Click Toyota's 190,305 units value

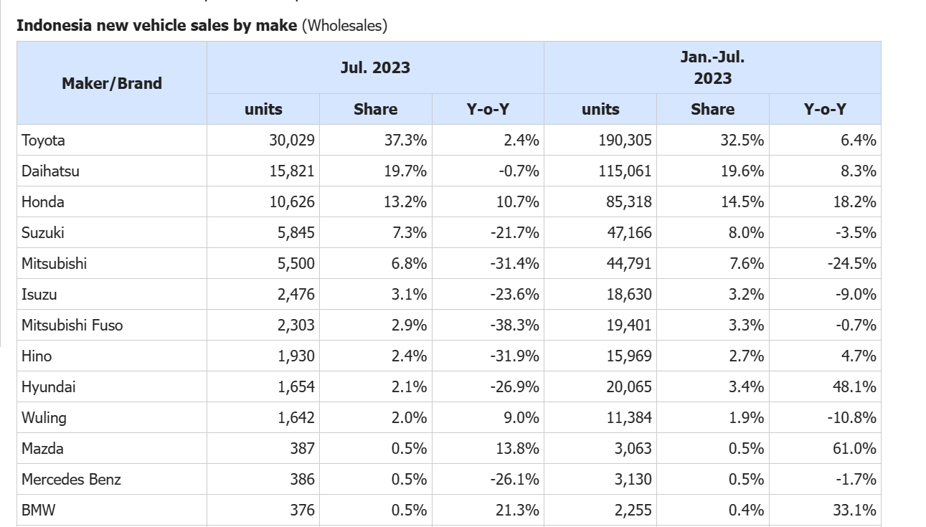625,141
